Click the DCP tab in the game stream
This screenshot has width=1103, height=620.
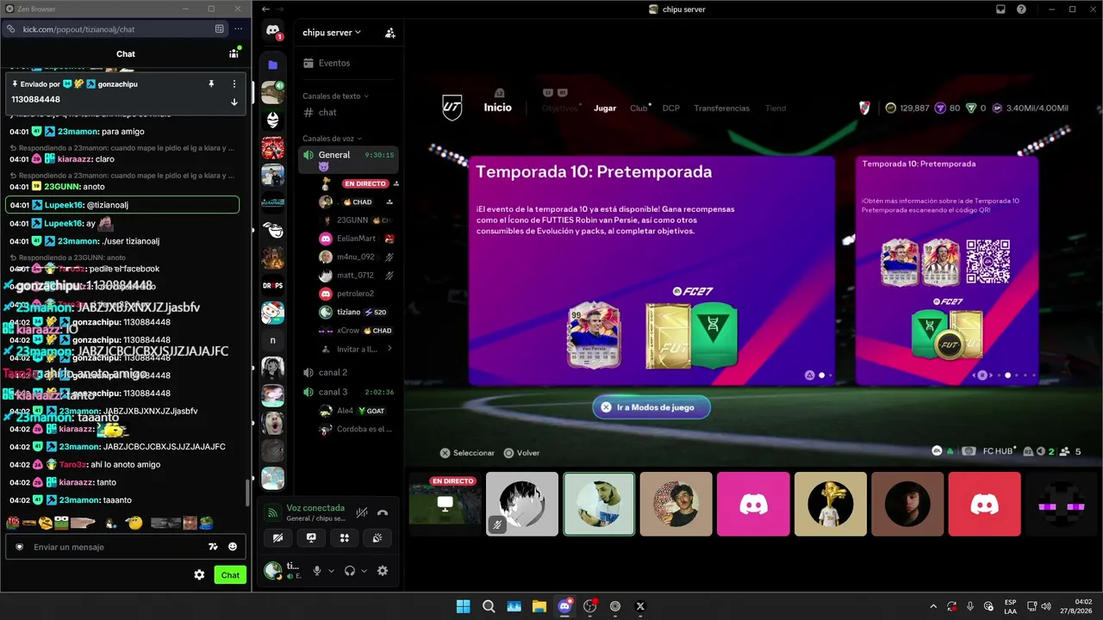(671, 108)
